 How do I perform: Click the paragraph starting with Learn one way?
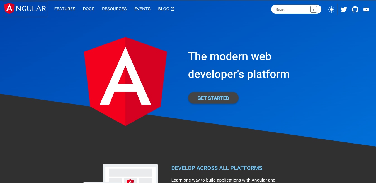click(x=223, y=180)
